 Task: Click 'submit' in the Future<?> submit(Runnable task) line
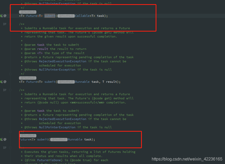(43, 139)
